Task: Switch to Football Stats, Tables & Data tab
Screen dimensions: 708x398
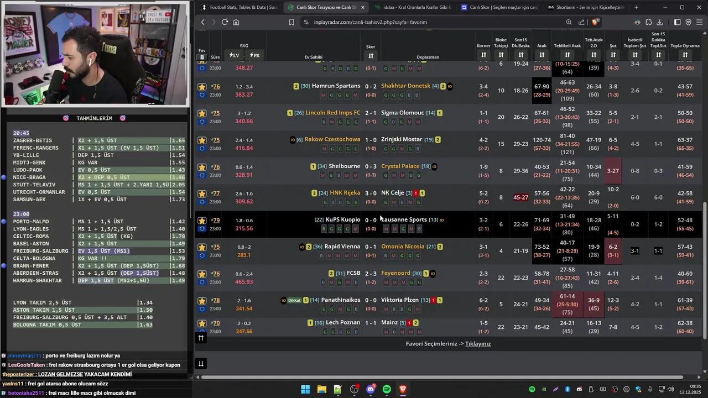Action: 240,7
